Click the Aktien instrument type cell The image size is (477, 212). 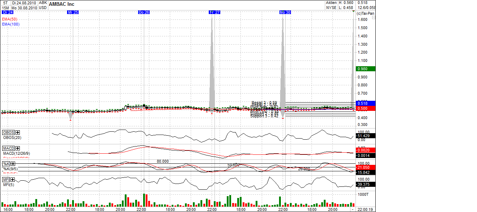tap(331, 3)
